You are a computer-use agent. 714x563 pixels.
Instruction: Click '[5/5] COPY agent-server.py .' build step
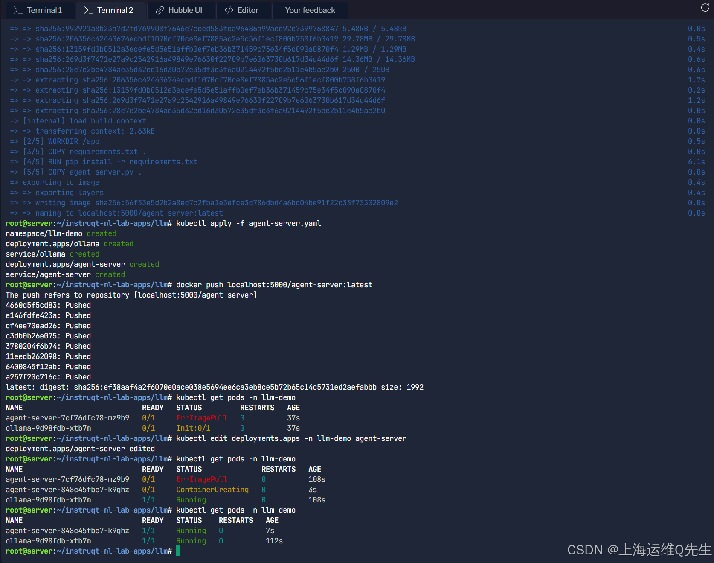coord(76,172)
